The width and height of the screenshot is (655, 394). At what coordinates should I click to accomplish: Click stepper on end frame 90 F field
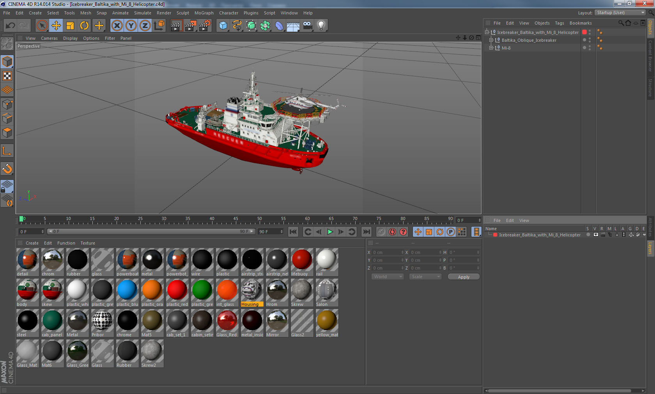point(281,232)
